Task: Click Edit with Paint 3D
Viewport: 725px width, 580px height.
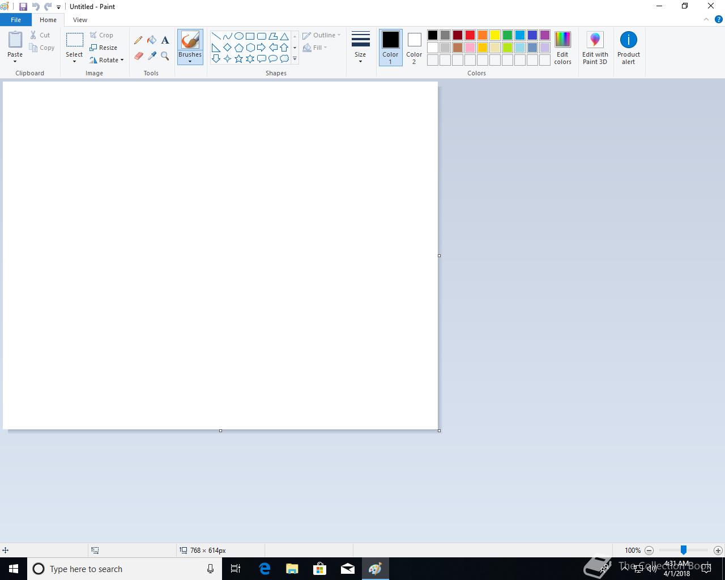Action: pyautogui.click(x=595, y=48)
